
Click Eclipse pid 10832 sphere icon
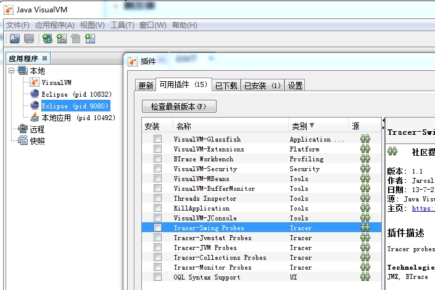(x=35, y=94)
